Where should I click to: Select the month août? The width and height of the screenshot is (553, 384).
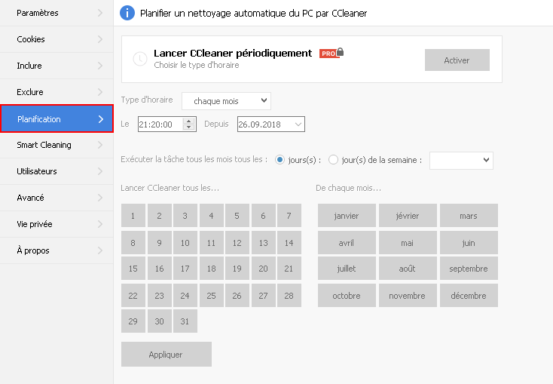(408, 269)
